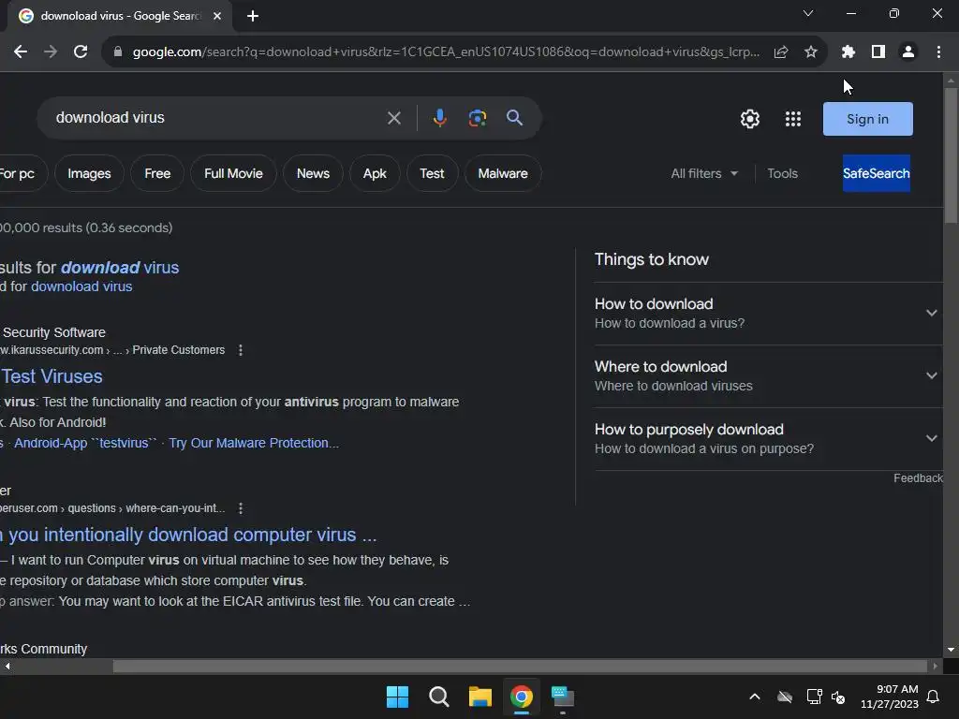Click the Chrome taskbar icon

point(521,697)
